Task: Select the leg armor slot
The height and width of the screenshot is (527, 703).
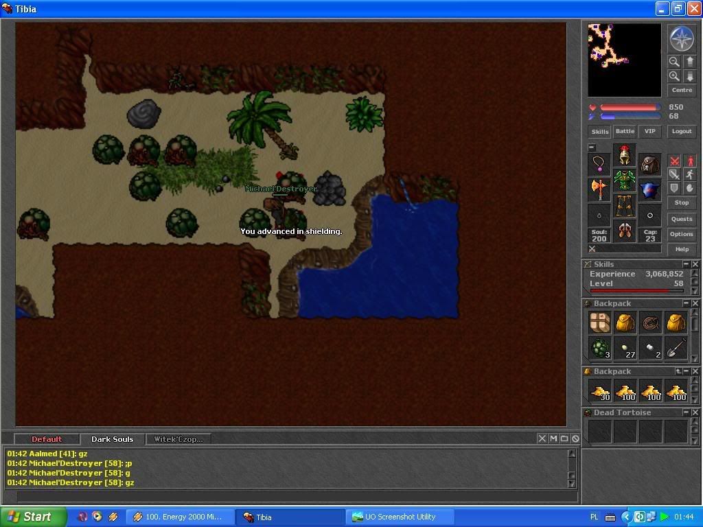Action: click(625, 206)
